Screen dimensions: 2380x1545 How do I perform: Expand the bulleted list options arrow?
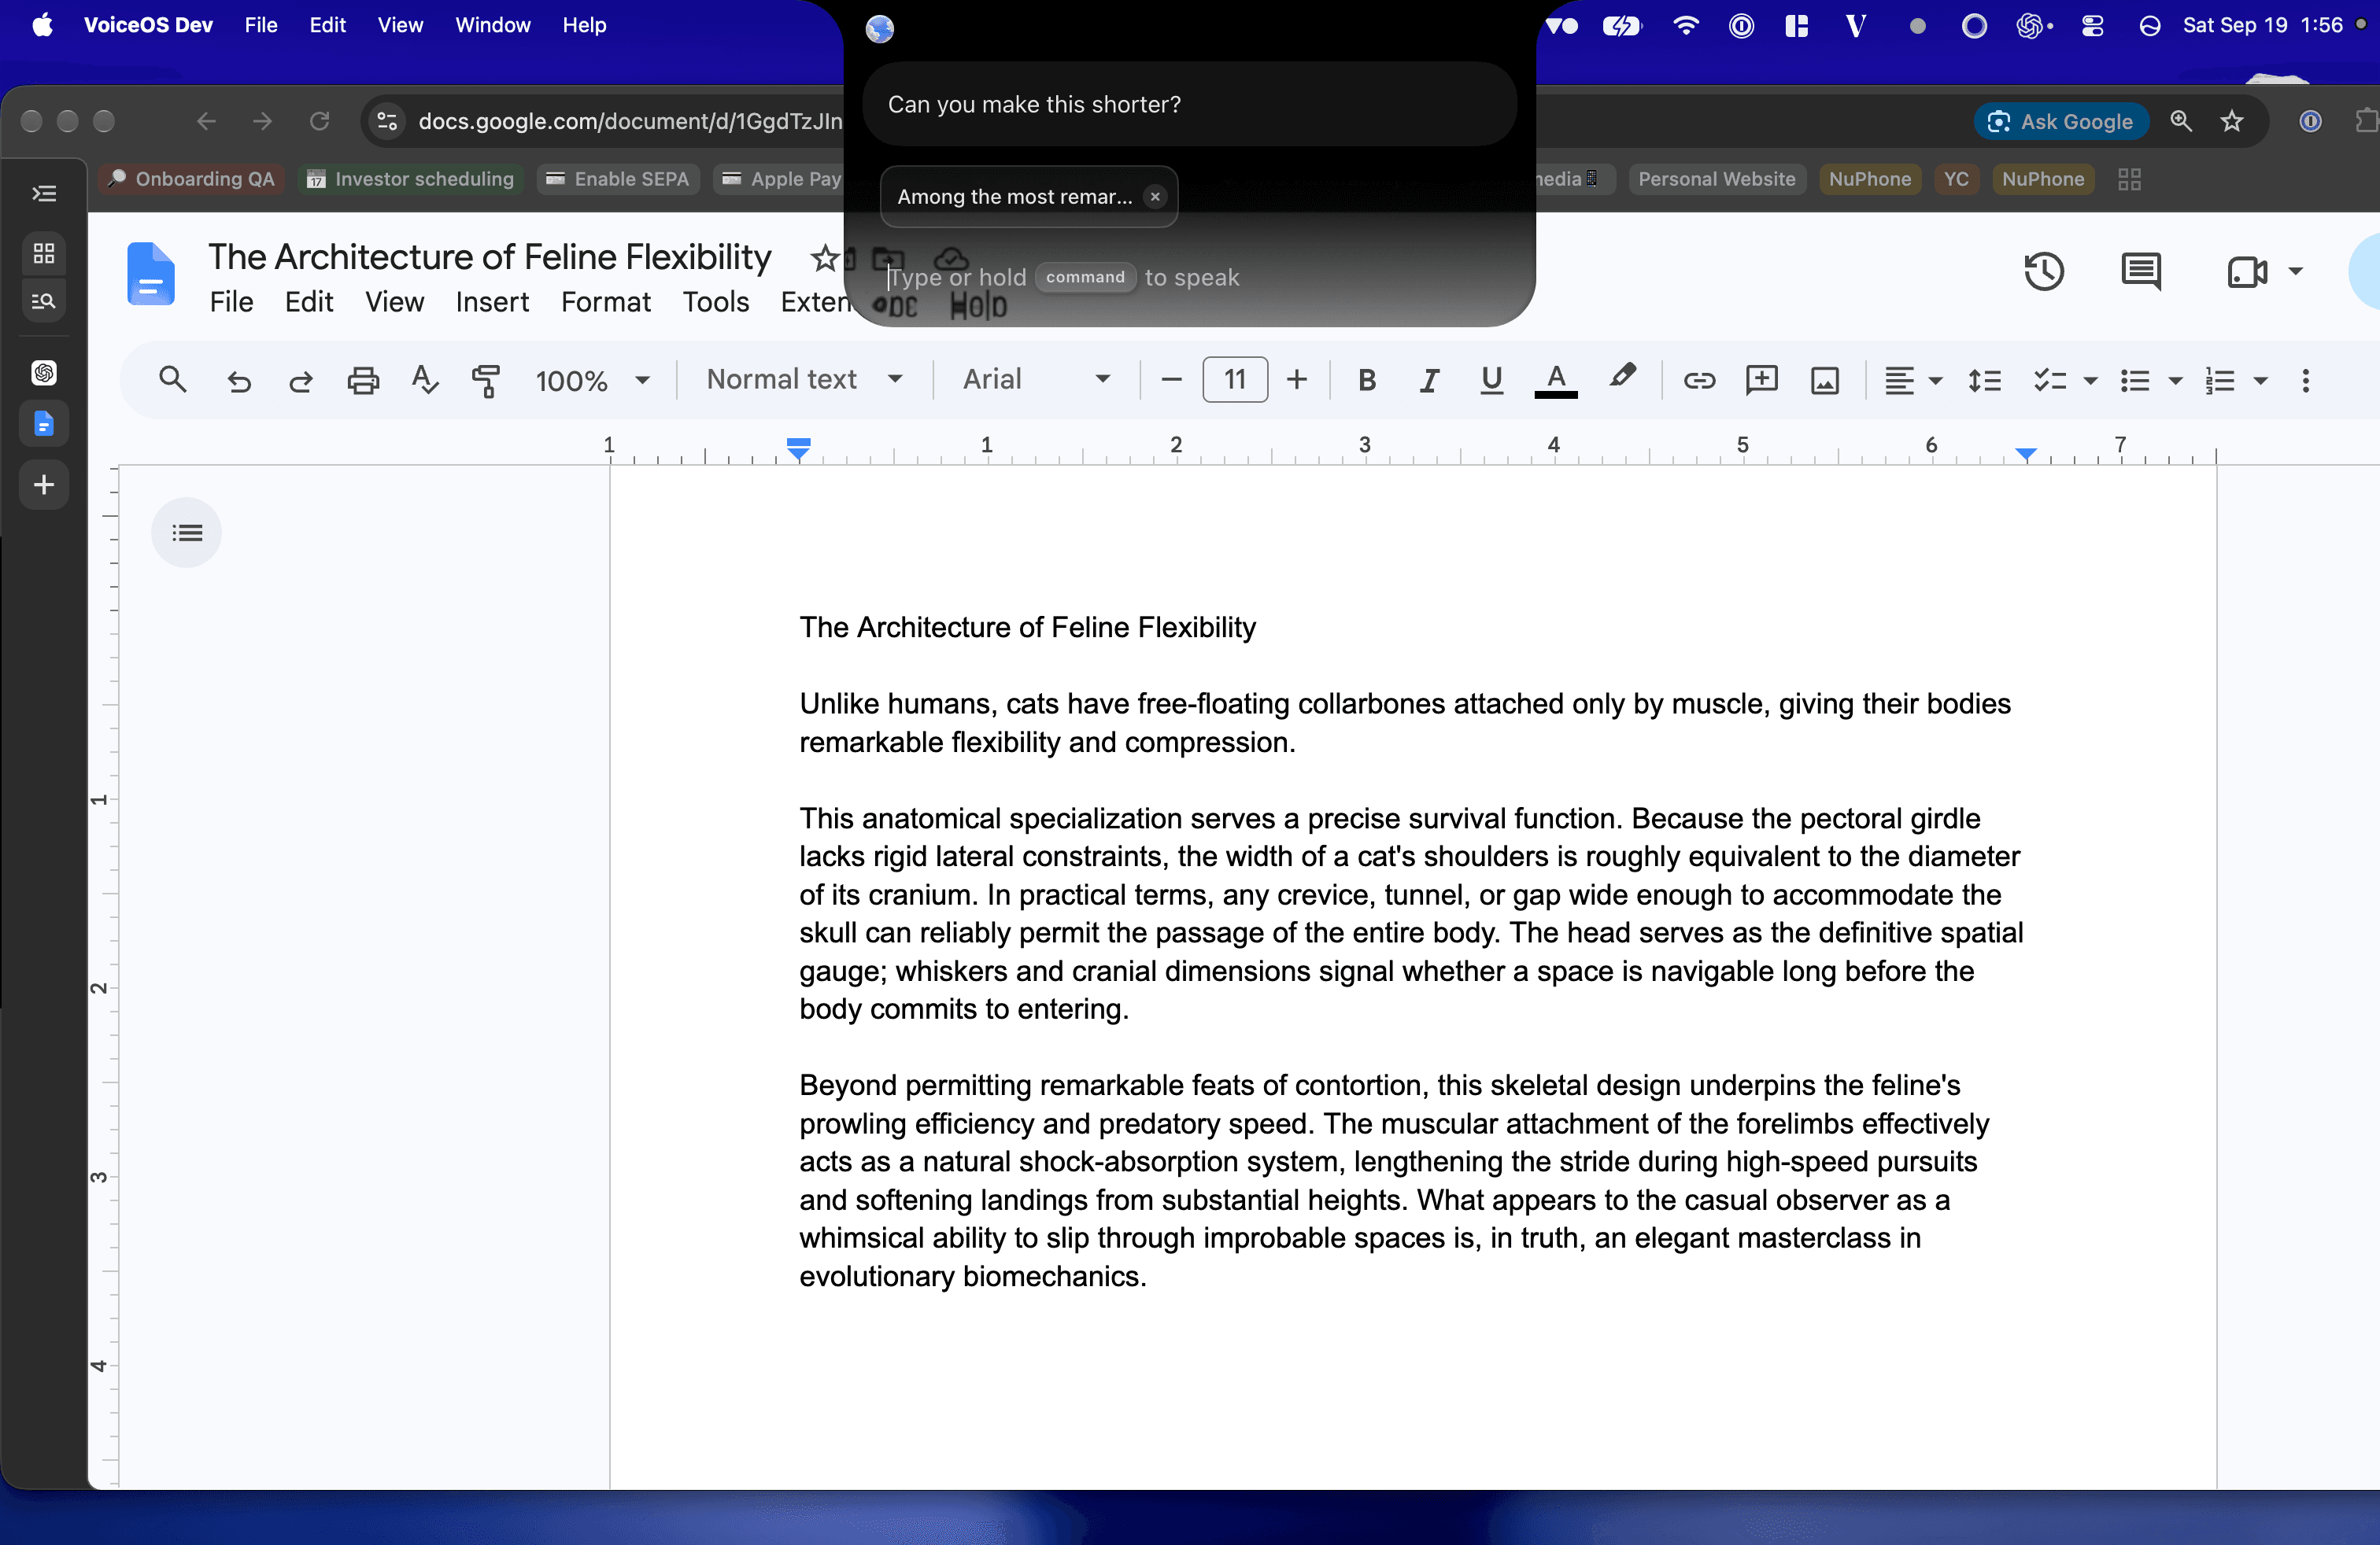2175,382
